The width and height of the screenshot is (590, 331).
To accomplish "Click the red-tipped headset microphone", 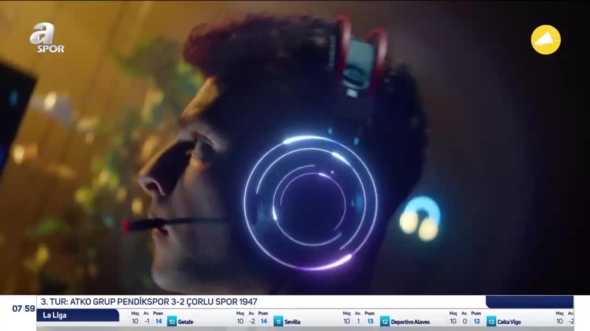I will point(138,225).
